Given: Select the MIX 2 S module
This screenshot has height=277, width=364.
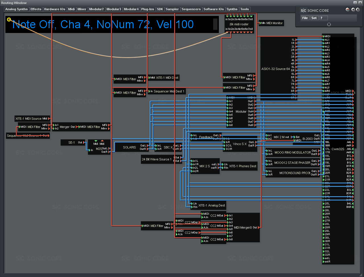Looking at the screenshot, I should [205, 166].
